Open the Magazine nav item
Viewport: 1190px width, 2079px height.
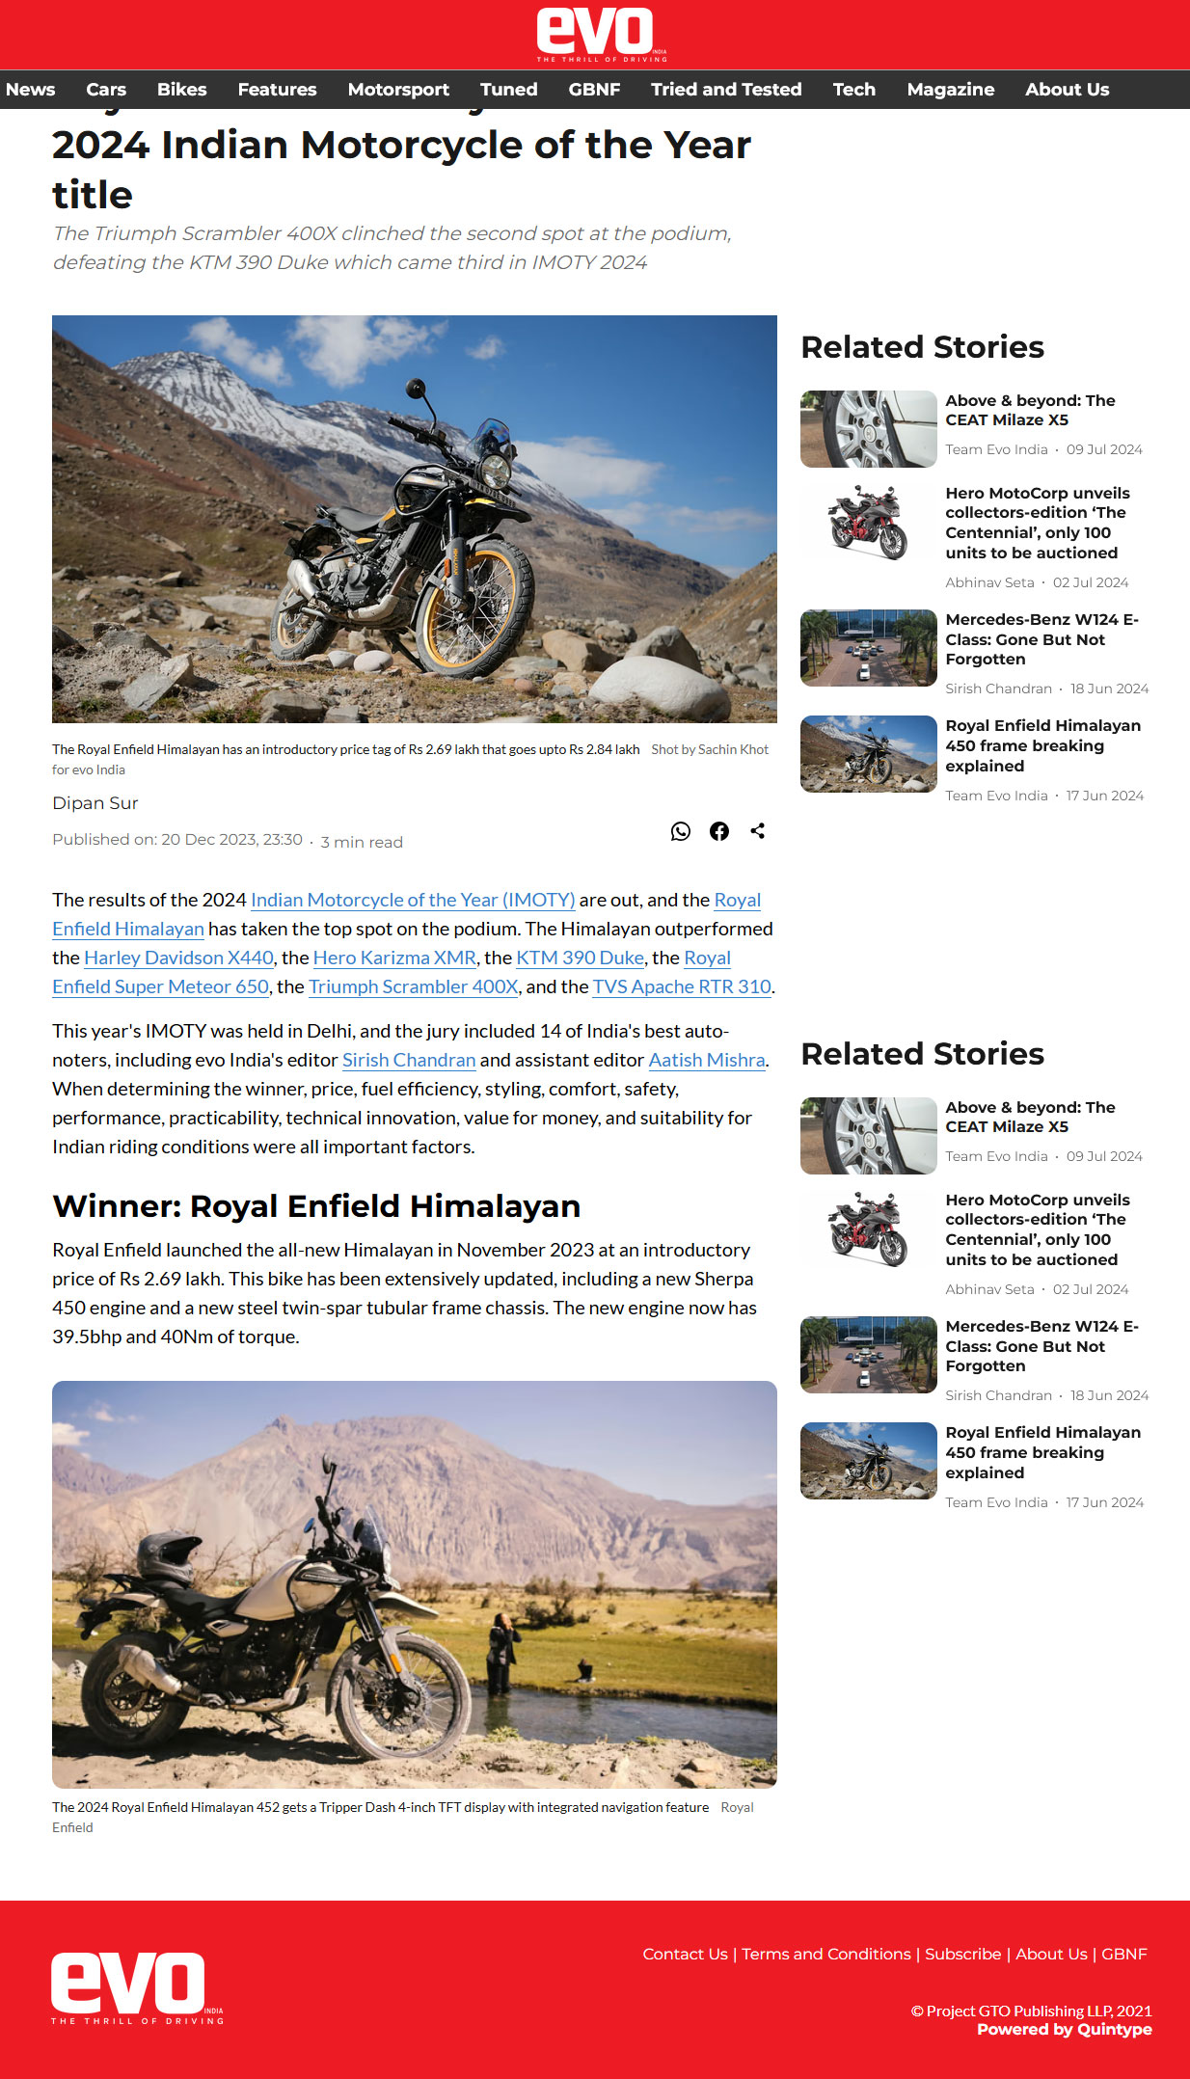(x=951, y=90)
